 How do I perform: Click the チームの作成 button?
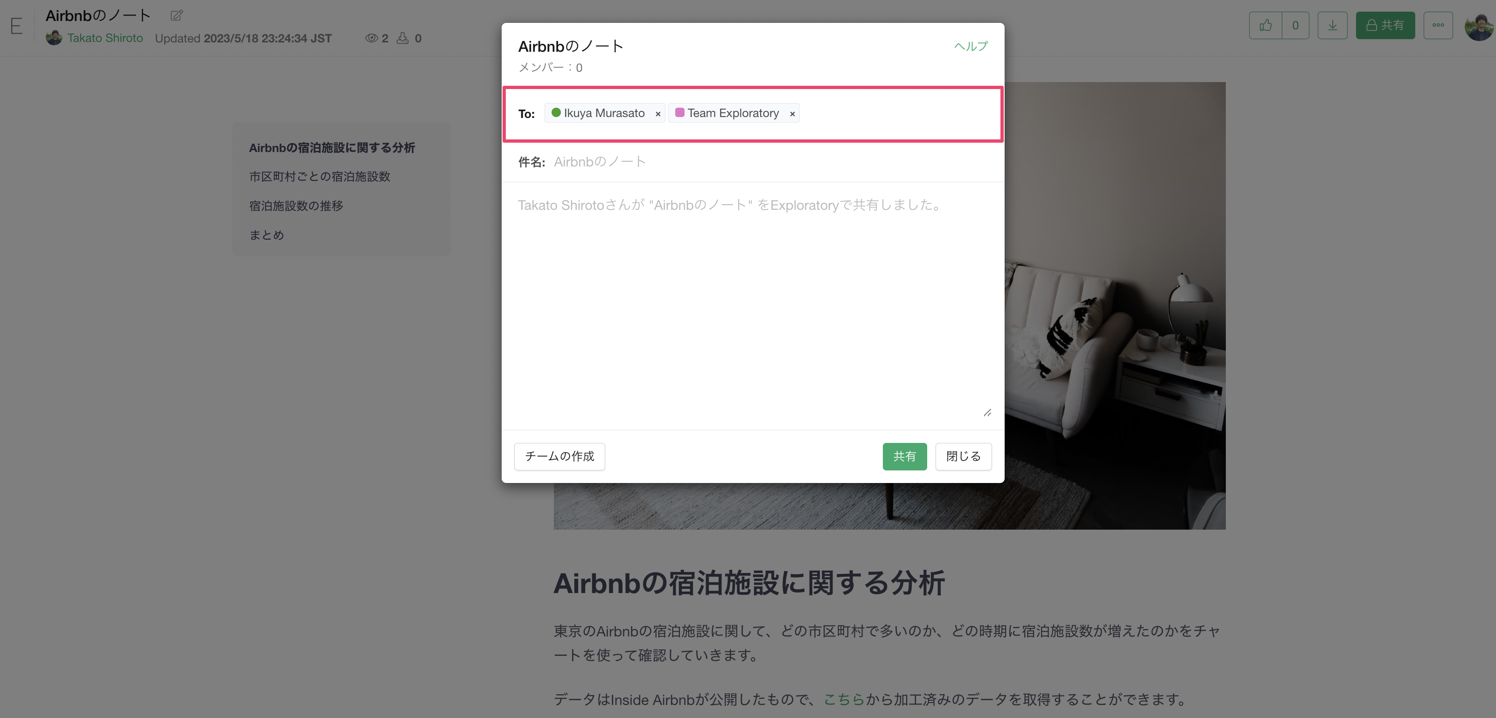coord(559,456)
